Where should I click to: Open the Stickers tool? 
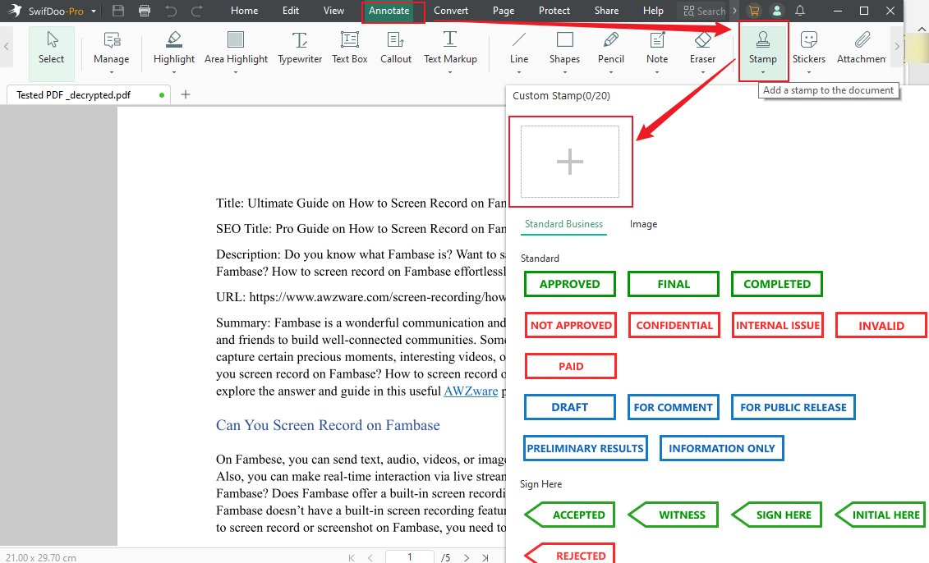[x=808, y=51]
